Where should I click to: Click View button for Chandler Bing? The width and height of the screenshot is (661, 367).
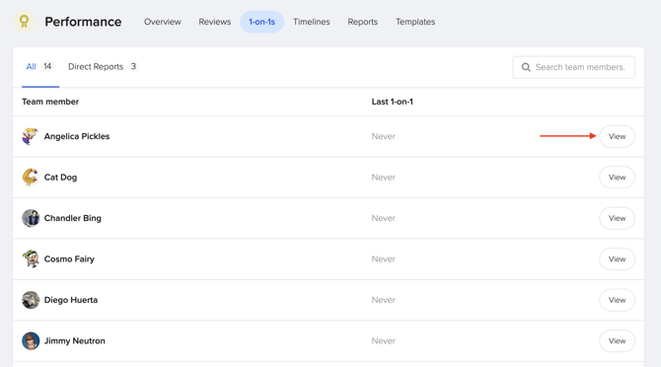click(x=617, y=218)
